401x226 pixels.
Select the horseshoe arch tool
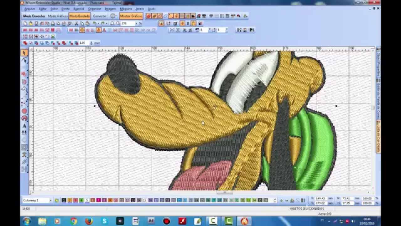click(x=24, y=118)
